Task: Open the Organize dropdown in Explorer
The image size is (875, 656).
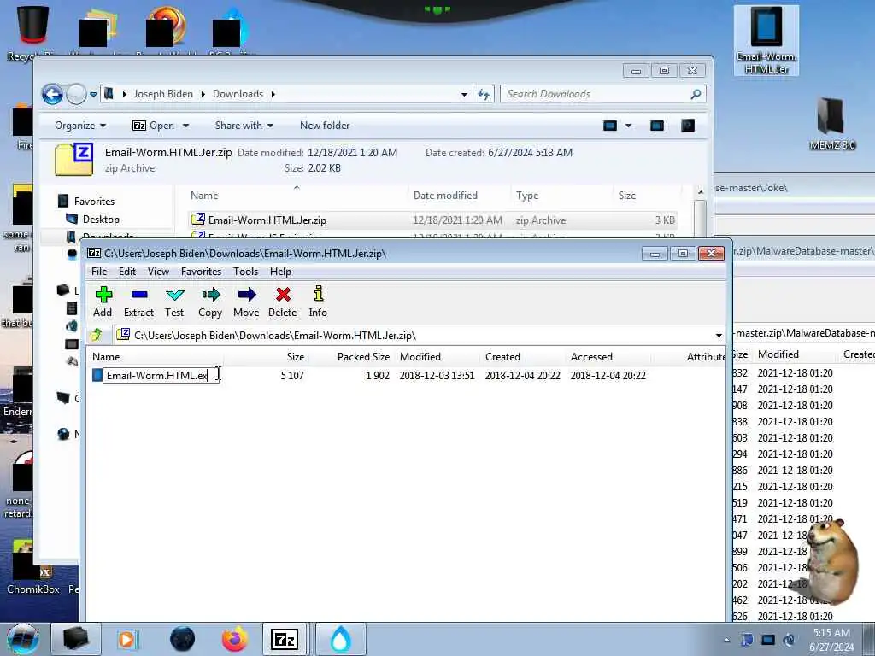Action: pyautogui.click(x=80, y=126)
